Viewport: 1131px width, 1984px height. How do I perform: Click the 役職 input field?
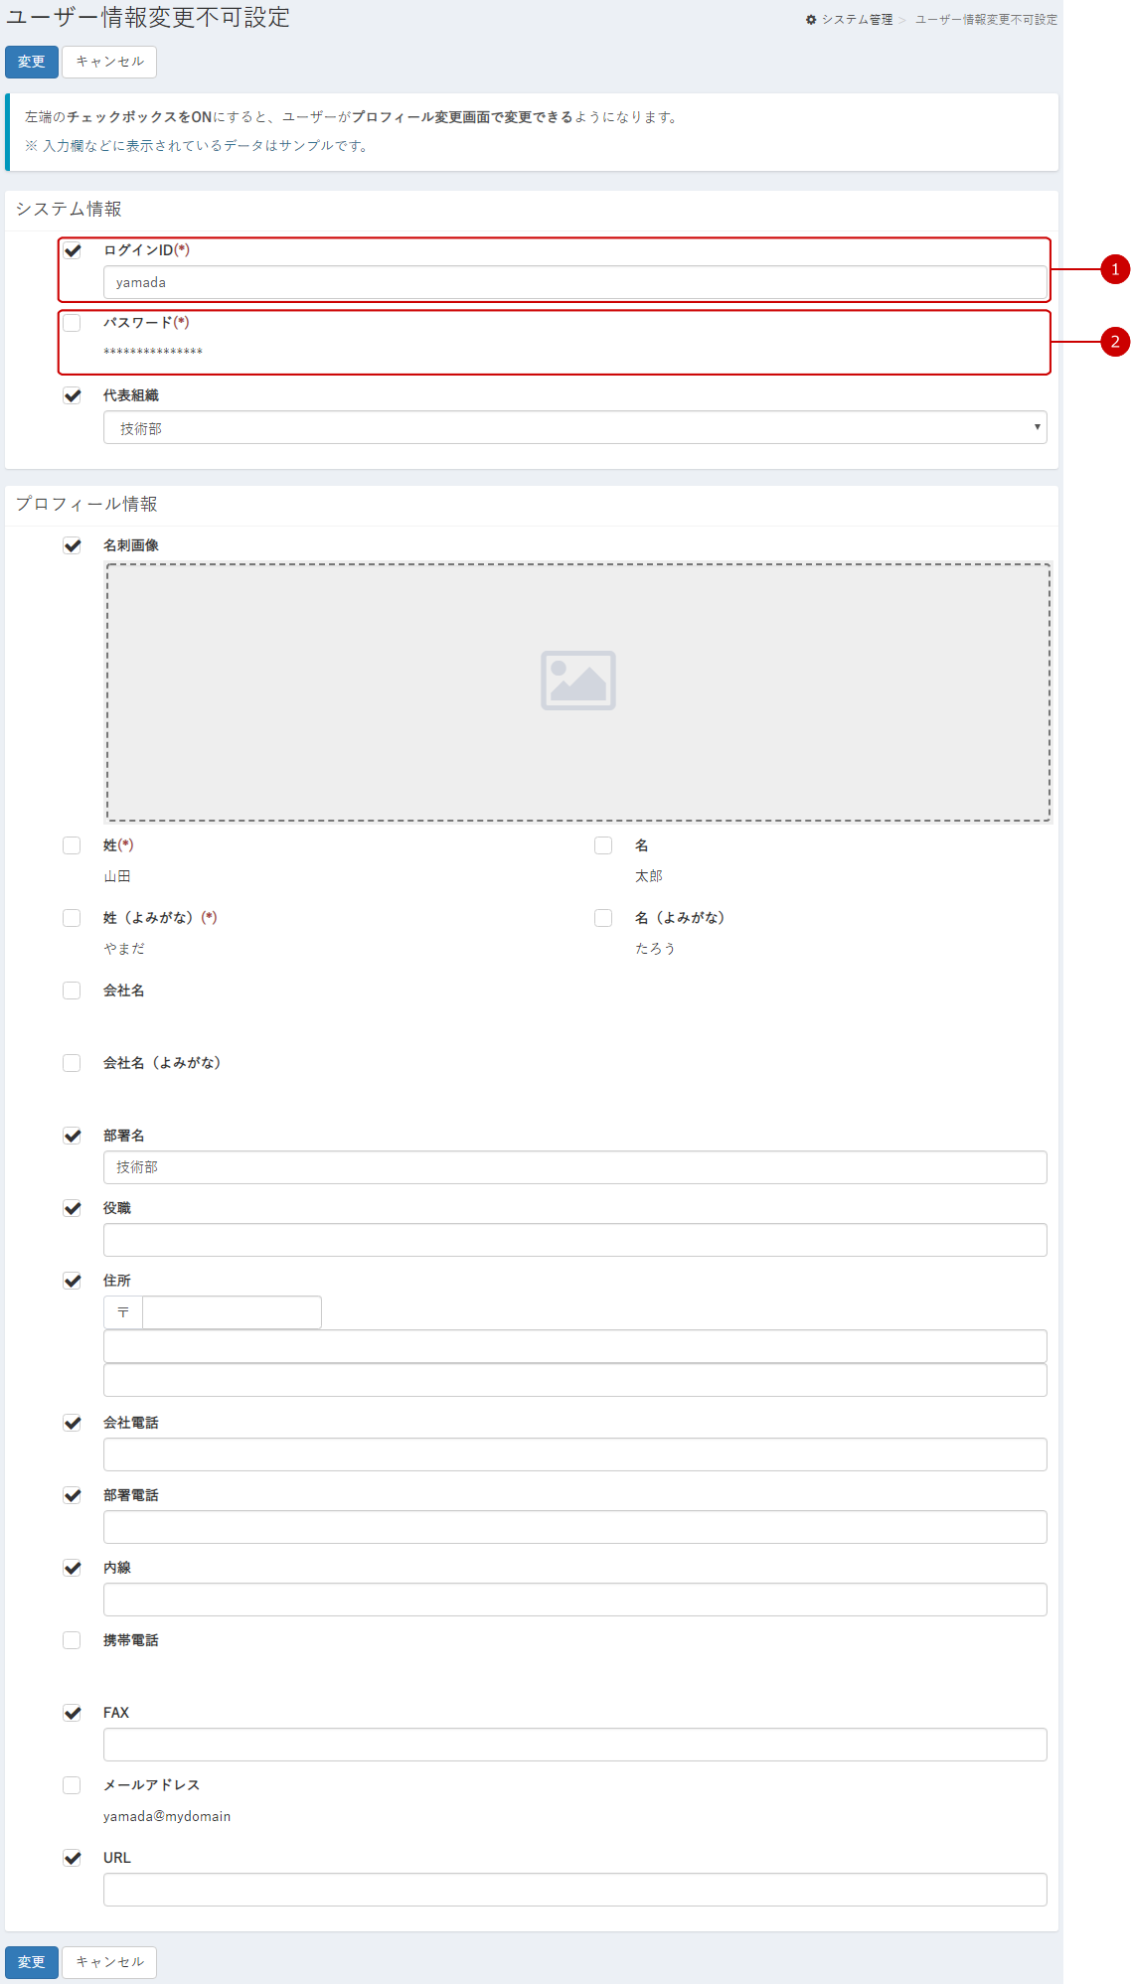[575, 1240]
